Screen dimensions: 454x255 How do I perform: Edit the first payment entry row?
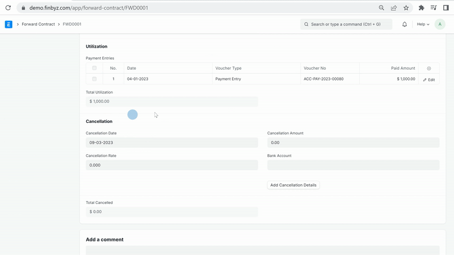coord(428,79)
